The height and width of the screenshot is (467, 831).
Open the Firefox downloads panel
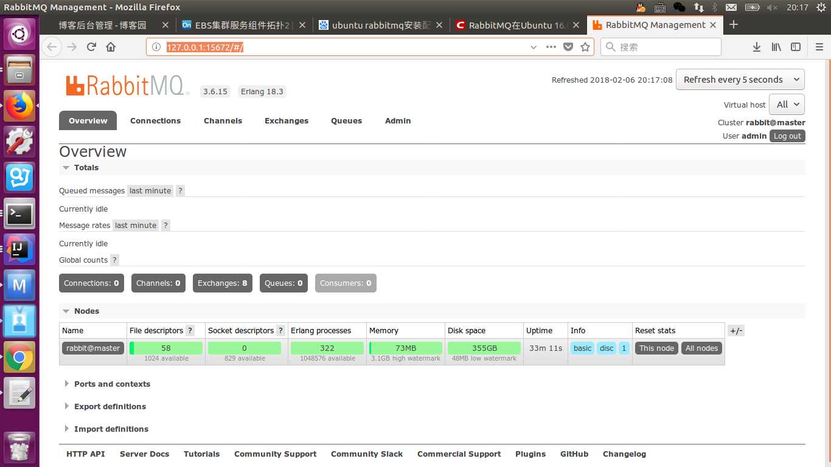click(757, 47)
